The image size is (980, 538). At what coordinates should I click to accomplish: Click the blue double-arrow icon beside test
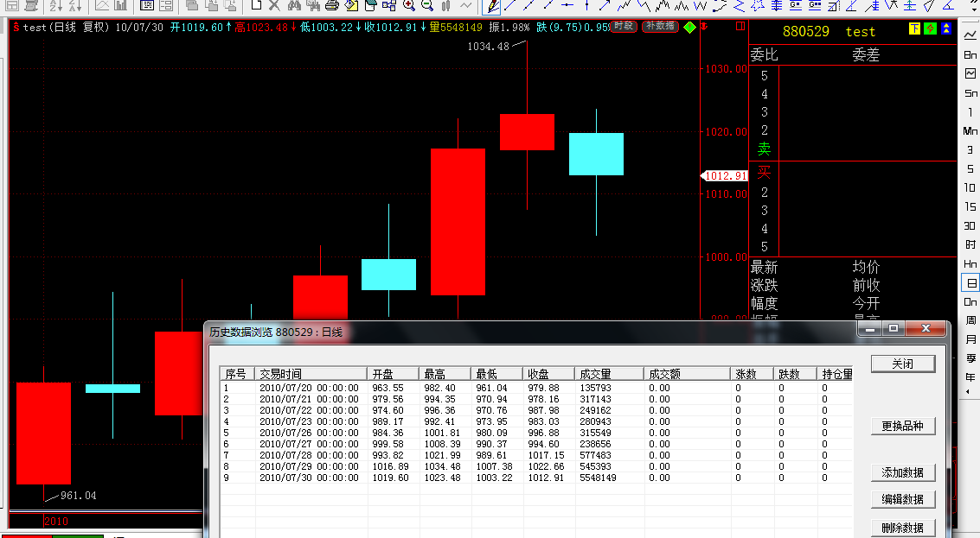945,28
